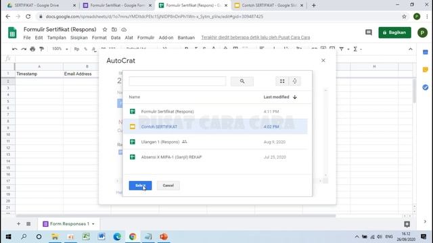Switch to Formulir Sertifikat Google Forms tab
Screen dimensions: 433x243
click(x=117, y=5)
